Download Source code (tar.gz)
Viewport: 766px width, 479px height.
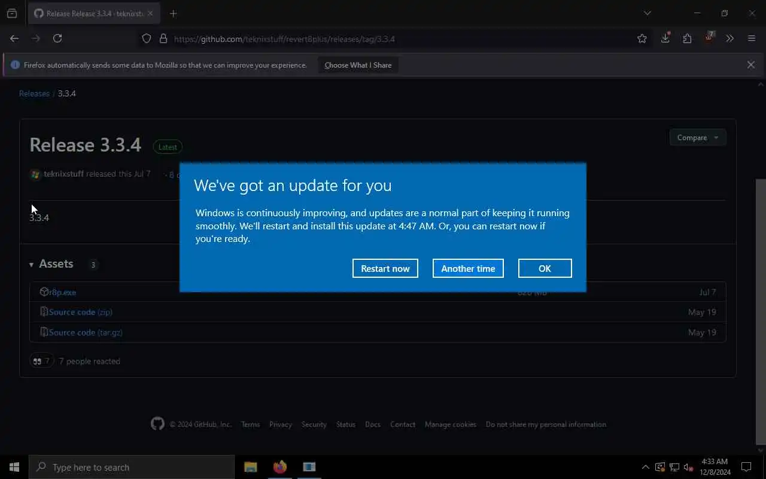point(86,332)
